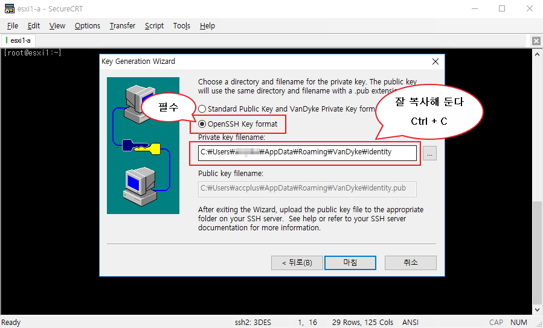Go back with the 뒤로(B) button
Screen dimensions: 543x328
[x=297, y=263]
